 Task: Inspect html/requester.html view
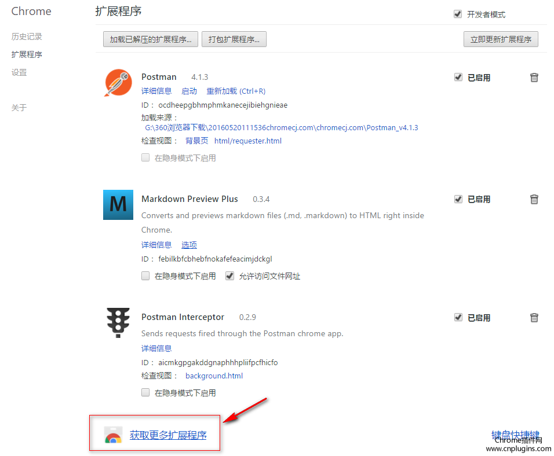pyautogui.click(x=248, y=141)
